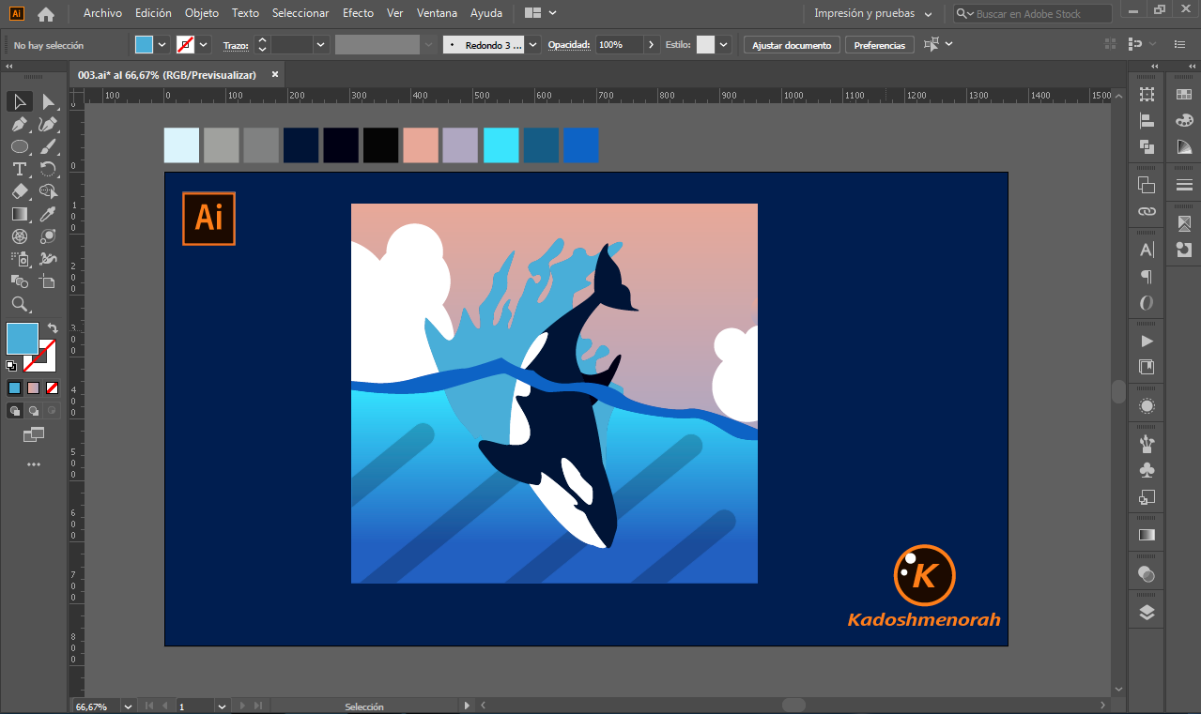Select the Curvature tool
Viewport: 1201px width, 714px height.
click(48, 124)
